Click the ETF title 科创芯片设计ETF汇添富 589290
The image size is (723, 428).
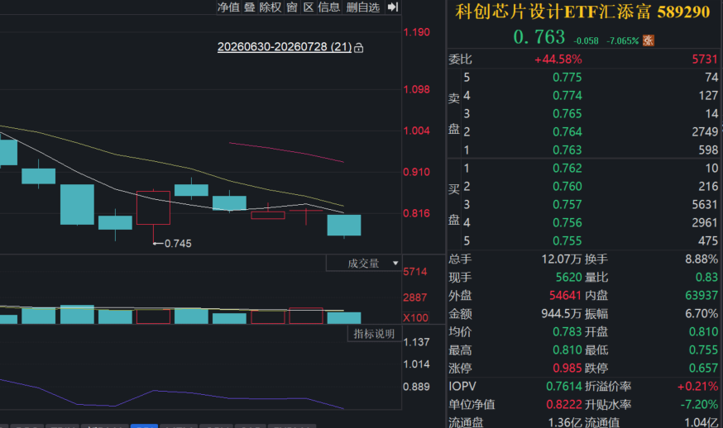(582, 12)
